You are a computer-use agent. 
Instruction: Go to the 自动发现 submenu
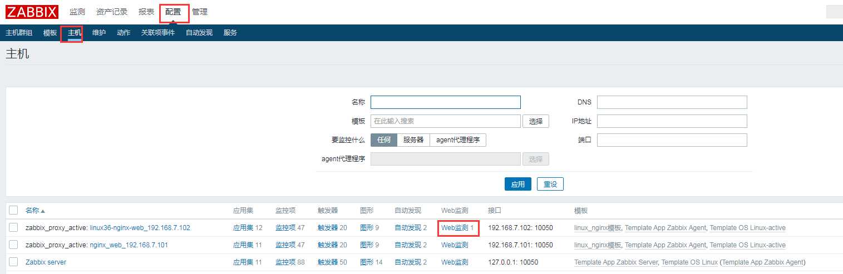coord(199,33)
